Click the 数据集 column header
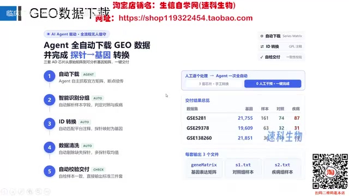The width and height of the screenshot is (349, 196). click(192, 109)
